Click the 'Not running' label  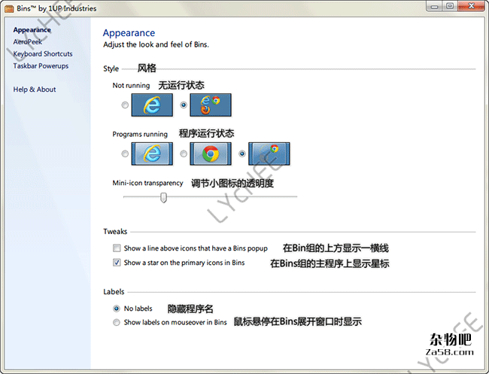(x=131, y=86)
